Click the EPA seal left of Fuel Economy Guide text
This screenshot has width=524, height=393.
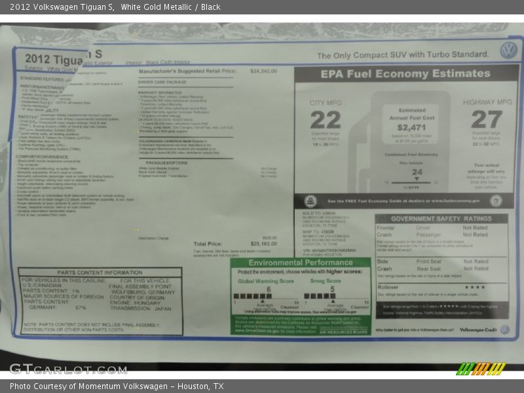pyautogui.click(x=311, y=201)
